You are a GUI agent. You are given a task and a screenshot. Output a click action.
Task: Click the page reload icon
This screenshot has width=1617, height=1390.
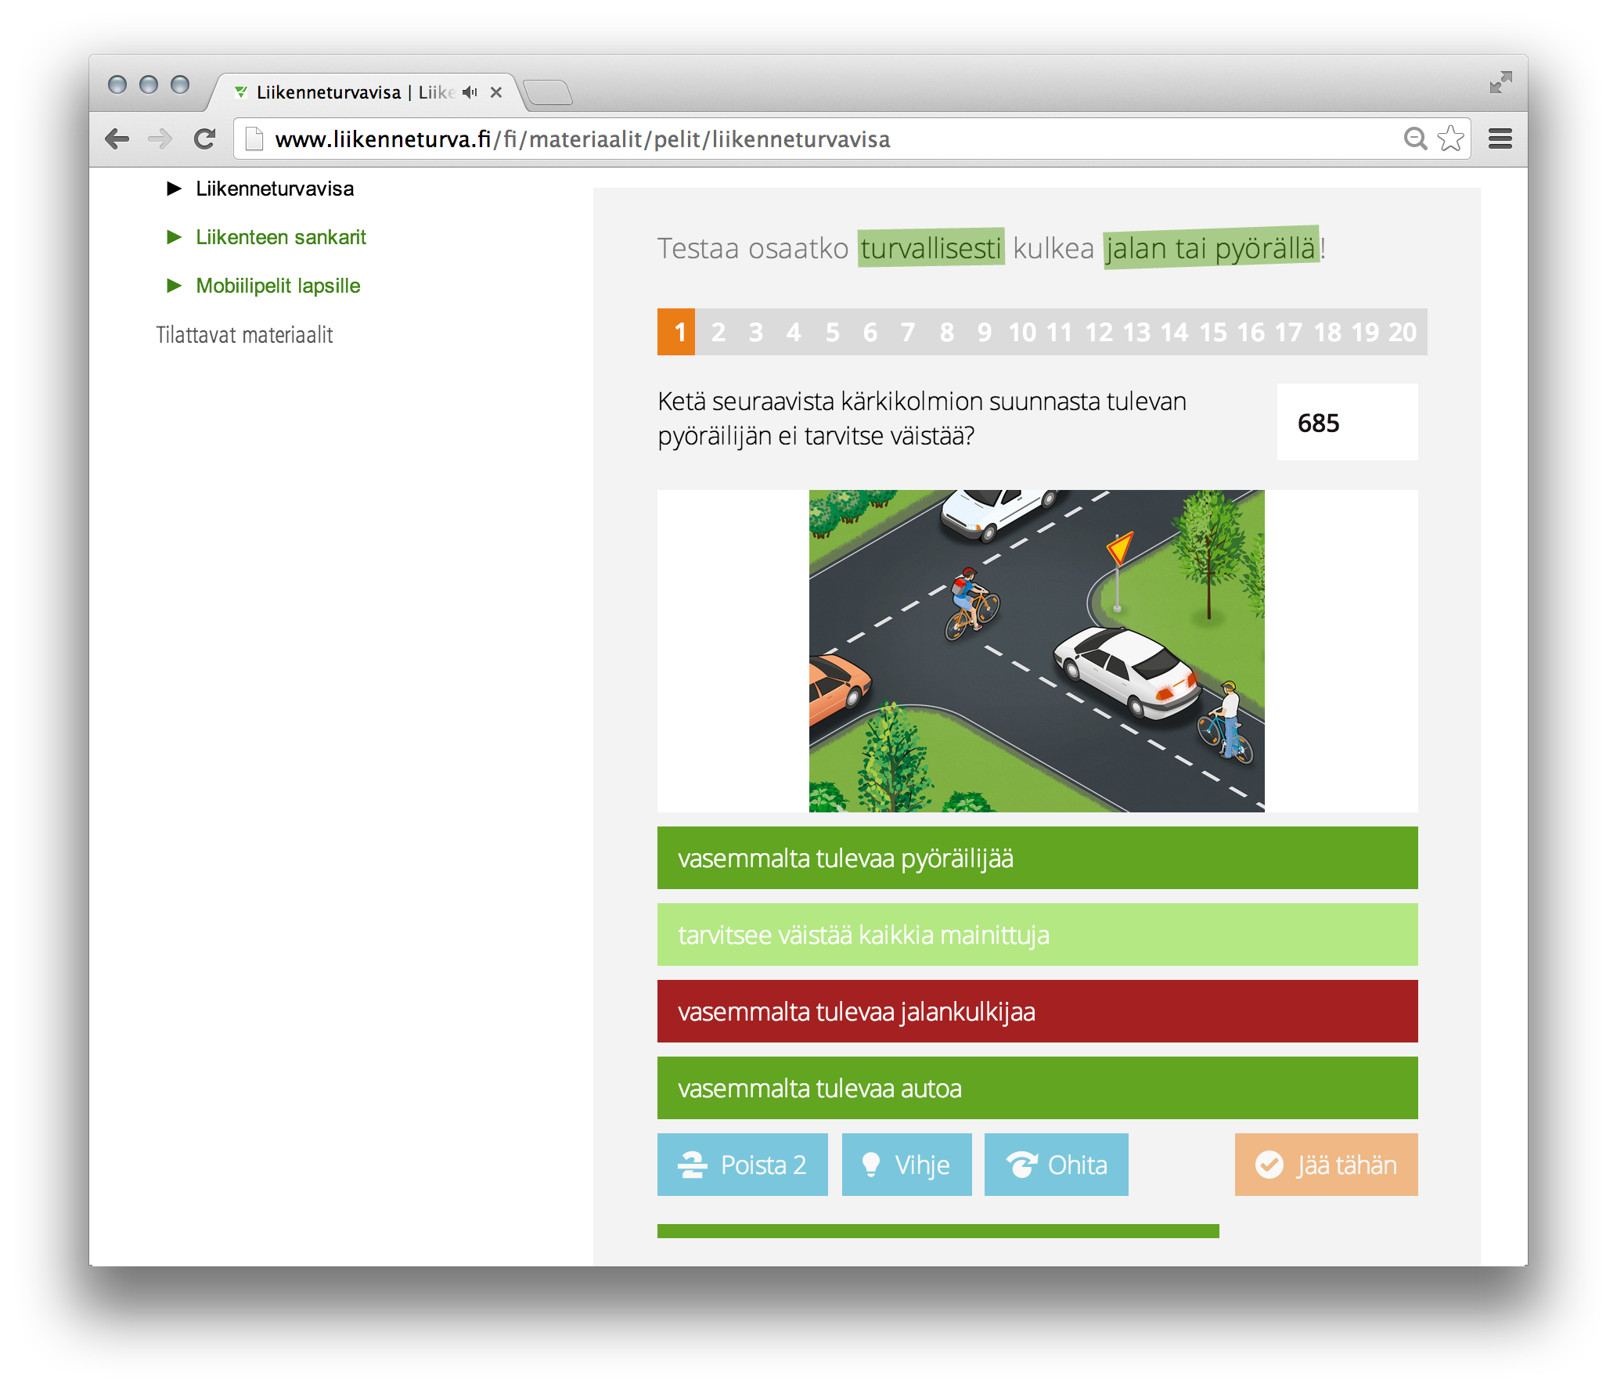(204, 139)
